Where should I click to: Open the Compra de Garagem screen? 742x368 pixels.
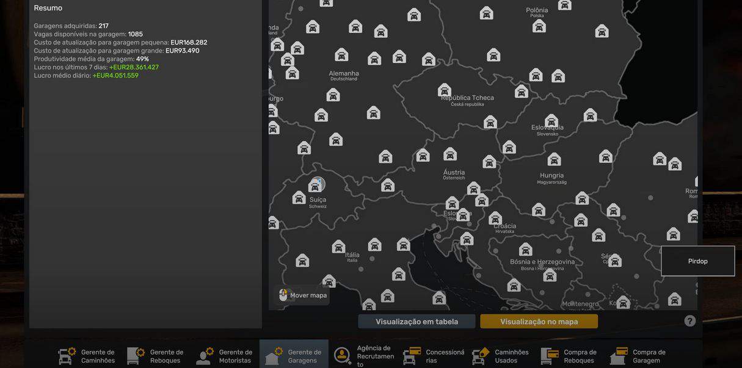[638, 356]
